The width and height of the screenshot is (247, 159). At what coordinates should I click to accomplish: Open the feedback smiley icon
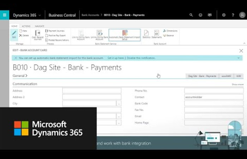200,15
